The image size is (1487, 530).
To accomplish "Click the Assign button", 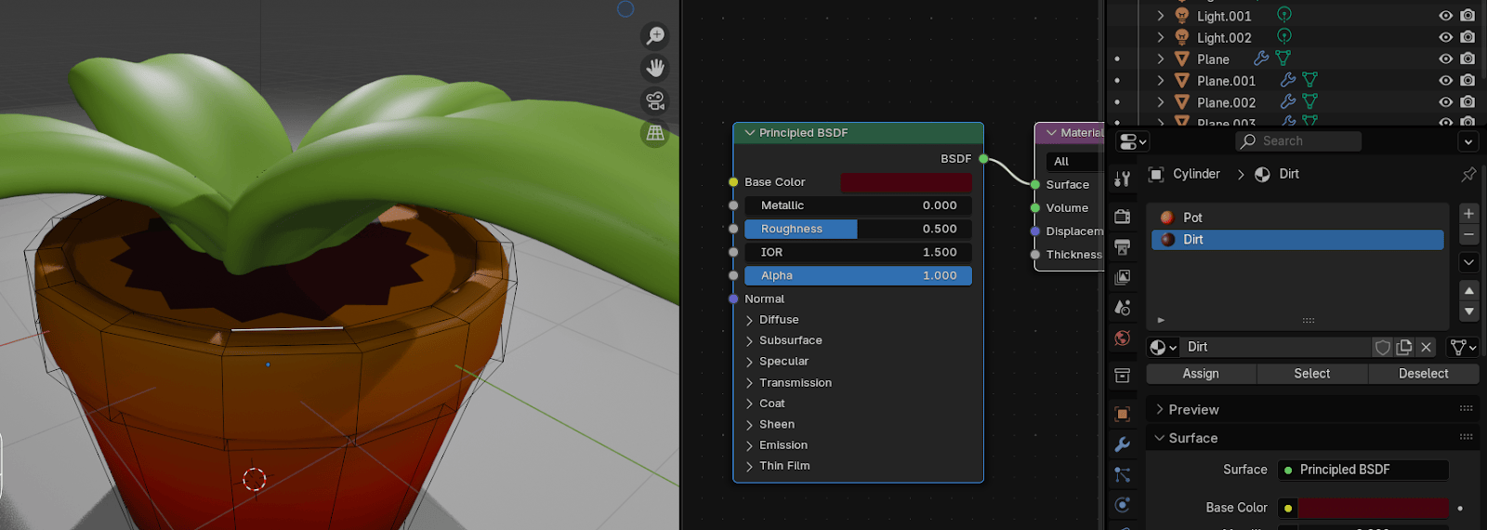I will (1201, 374).
